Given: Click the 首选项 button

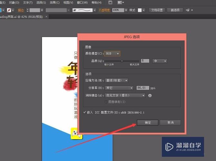Looking at the screenshot, I should pos(175,10).
